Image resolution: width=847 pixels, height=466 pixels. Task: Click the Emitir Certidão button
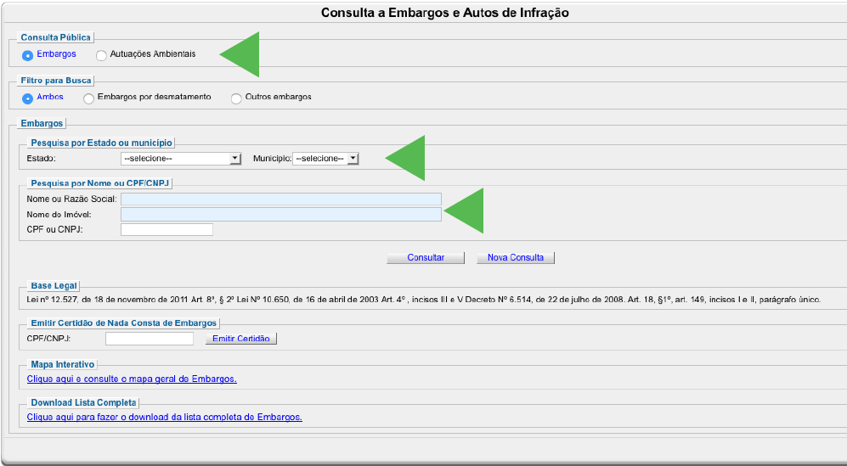pyautogui.click(x=241, y=339)
